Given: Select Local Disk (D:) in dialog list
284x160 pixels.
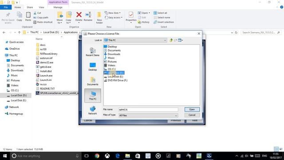Looking at the screenshot, I should tap(114, 73).
